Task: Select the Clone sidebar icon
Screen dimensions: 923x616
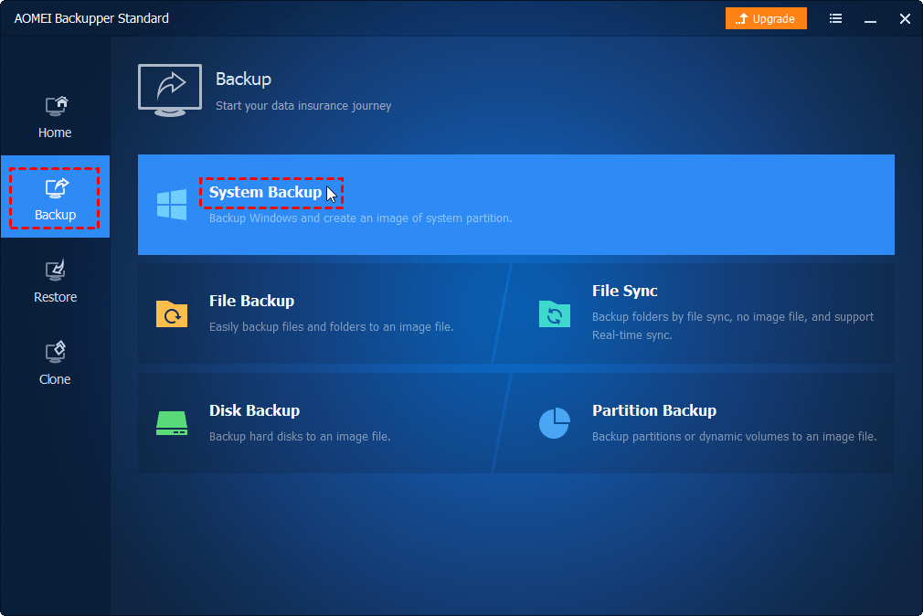Action: coord(55,354)
